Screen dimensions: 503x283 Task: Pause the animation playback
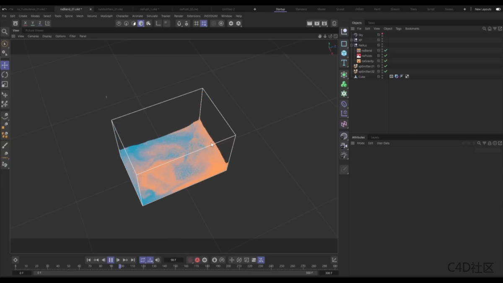coord(111,260)
